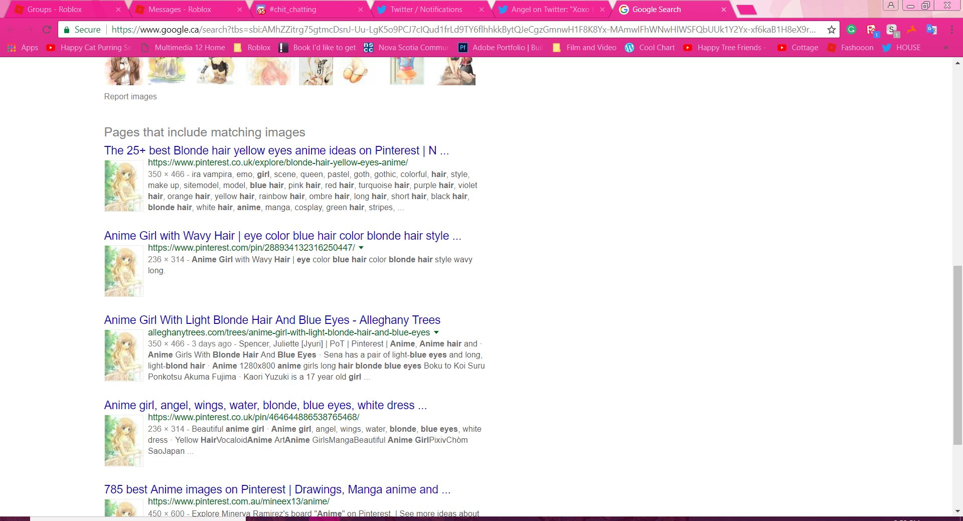This screenshot has height=521, width=963.
Task: Switch to the Messages - Roblox tab
Action: tap(186, 10)
